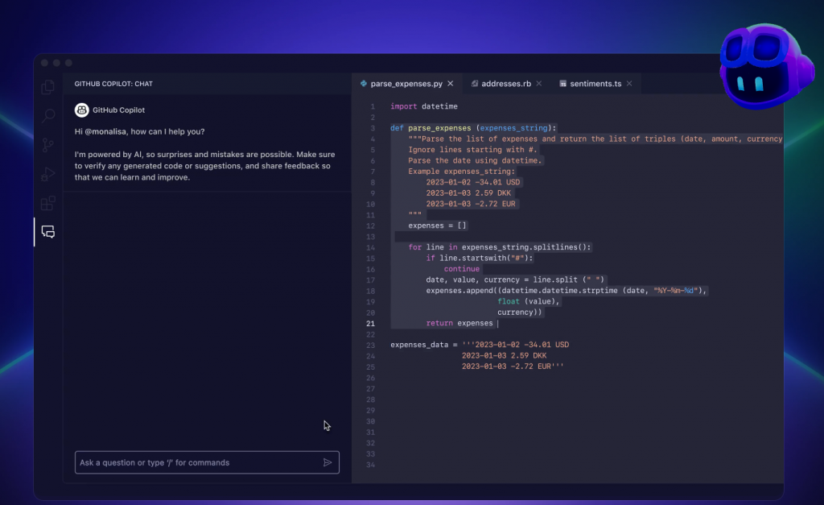Switch to the addresses.rb tab
The height and width of the screenshot is (505, 824).
(x=507, y=83)
